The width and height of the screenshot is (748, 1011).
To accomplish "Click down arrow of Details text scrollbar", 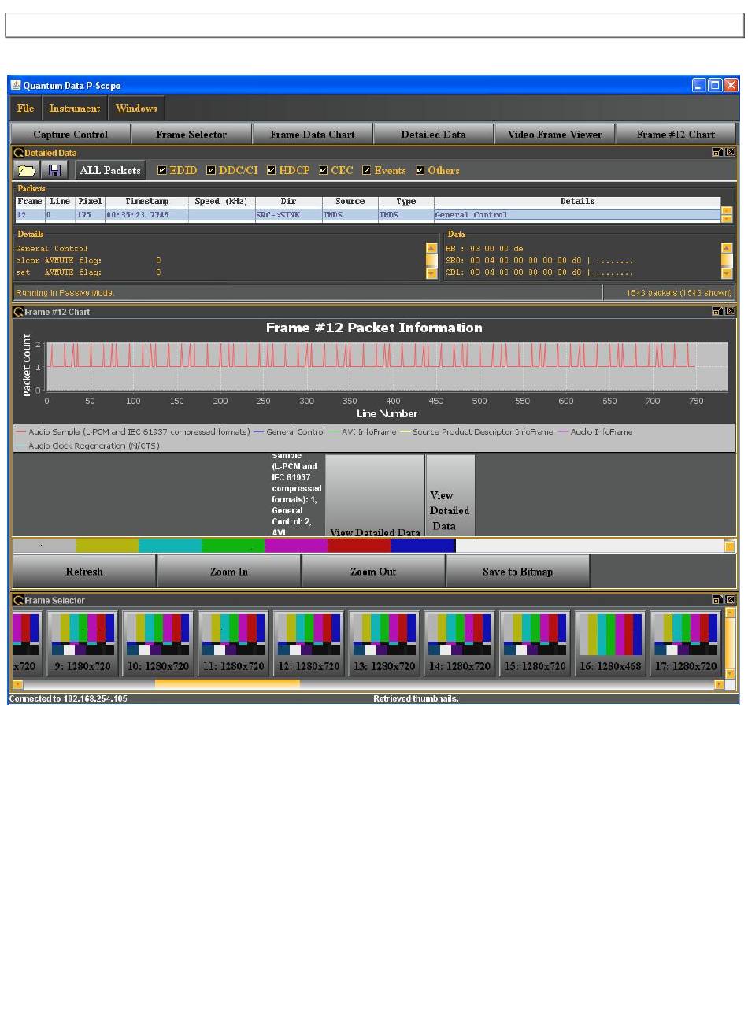I will pos(431,273).
